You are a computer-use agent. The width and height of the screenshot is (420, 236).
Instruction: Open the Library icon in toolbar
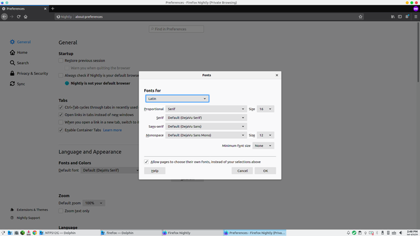[x=392, y=16]
